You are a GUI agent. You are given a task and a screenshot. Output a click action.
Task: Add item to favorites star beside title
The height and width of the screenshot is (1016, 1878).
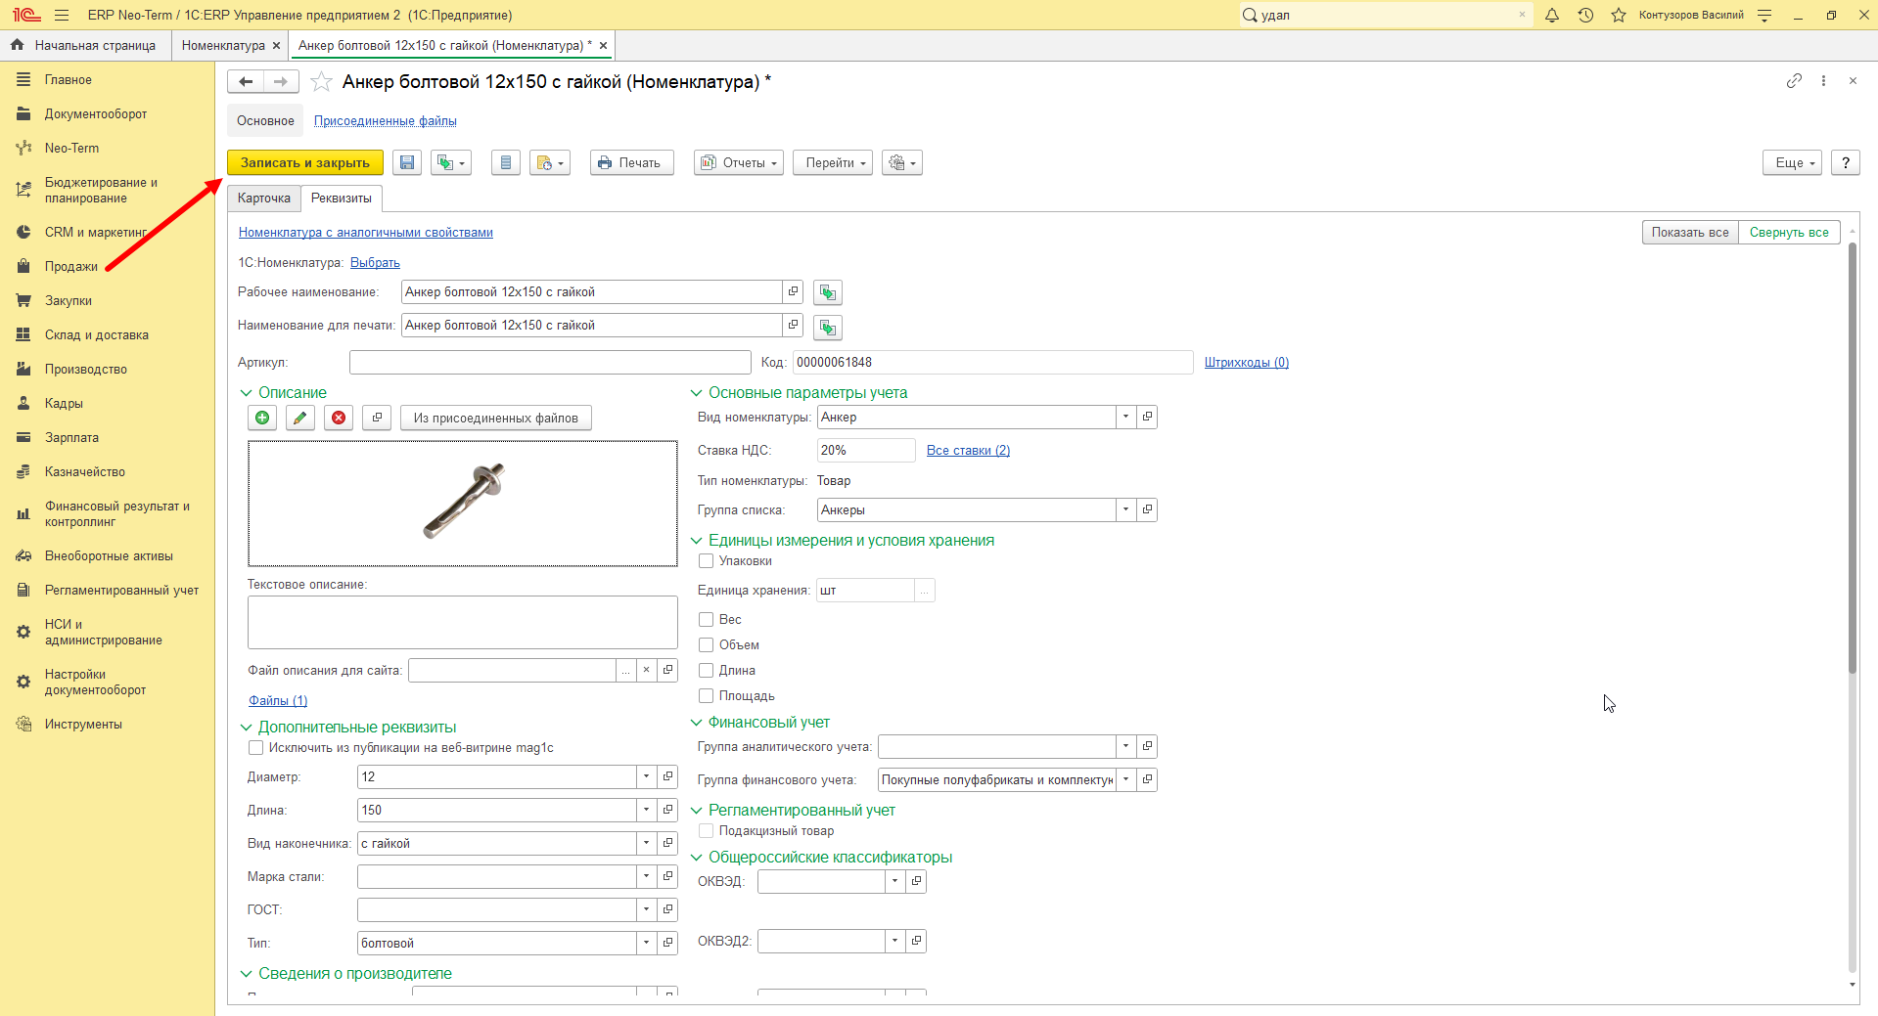pos(321,82)
